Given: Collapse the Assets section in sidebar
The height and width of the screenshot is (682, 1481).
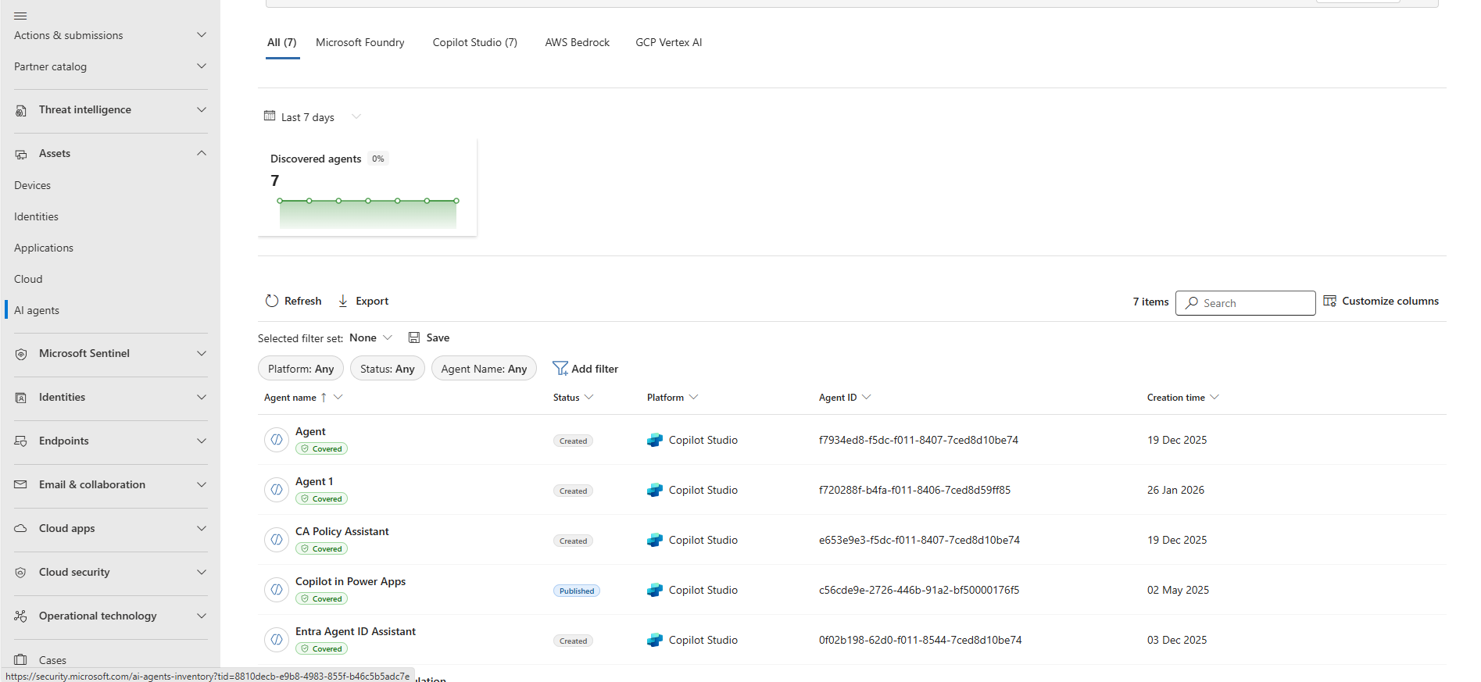Looking at the screenshot, I should 201,153.
